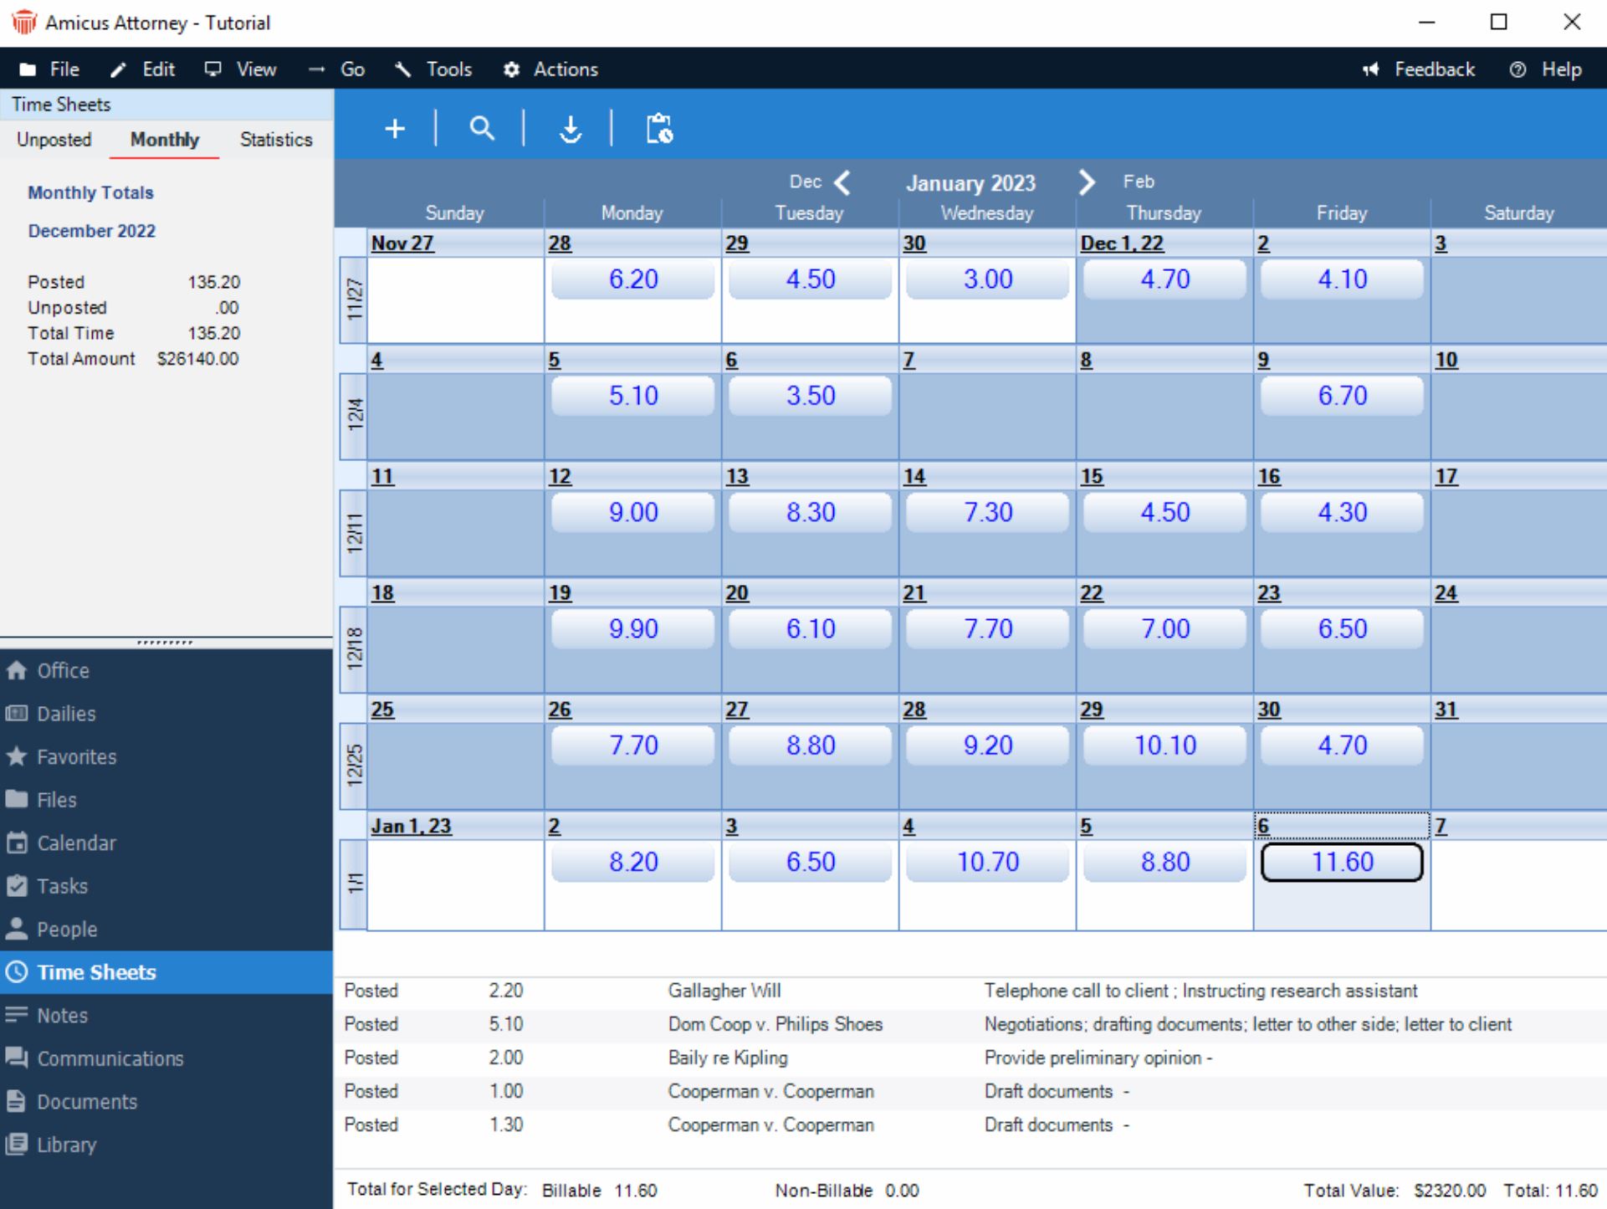Open the Help menu
The width and height of the screenshot is (1607, 1209).
[1546, 69]
